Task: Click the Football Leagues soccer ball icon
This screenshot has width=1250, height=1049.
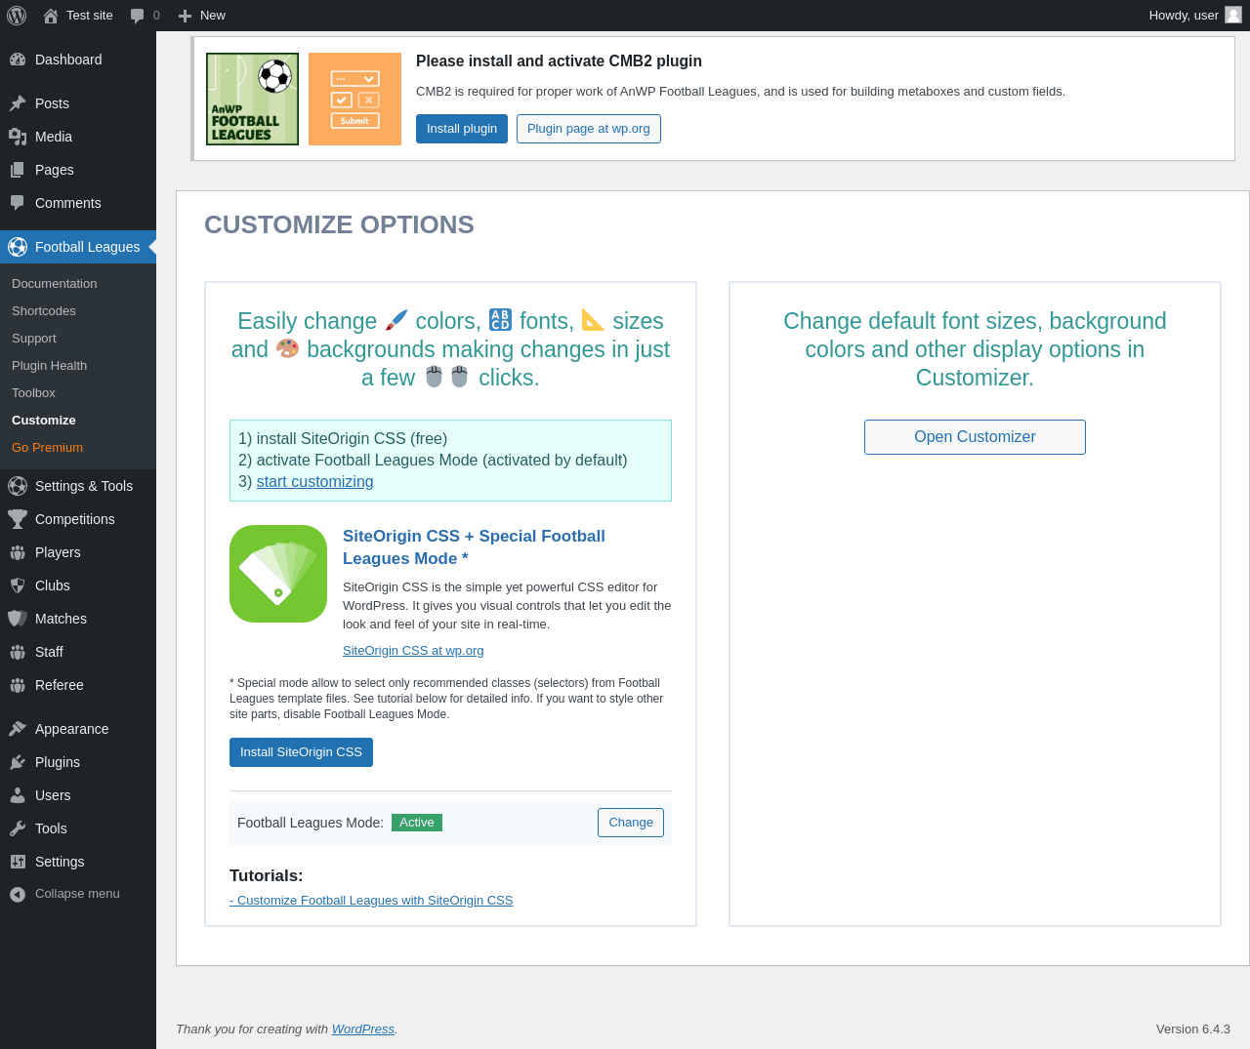Action: [18, 247]
